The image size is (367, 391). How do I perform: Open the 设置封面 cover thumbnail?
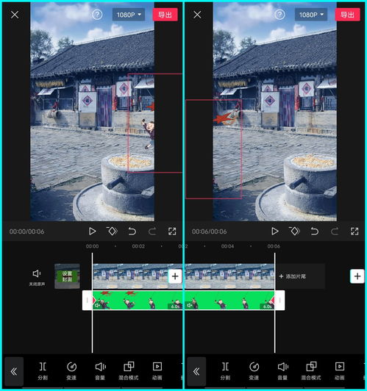coord(67,276)
